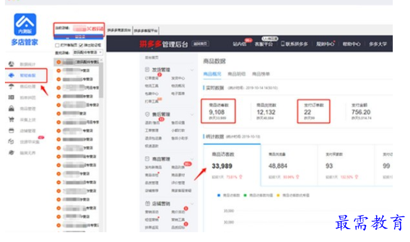Click the blue legend swatch 商品访客数
The height and width of the screenshot is (242, 410).
[x=219, y=195]
